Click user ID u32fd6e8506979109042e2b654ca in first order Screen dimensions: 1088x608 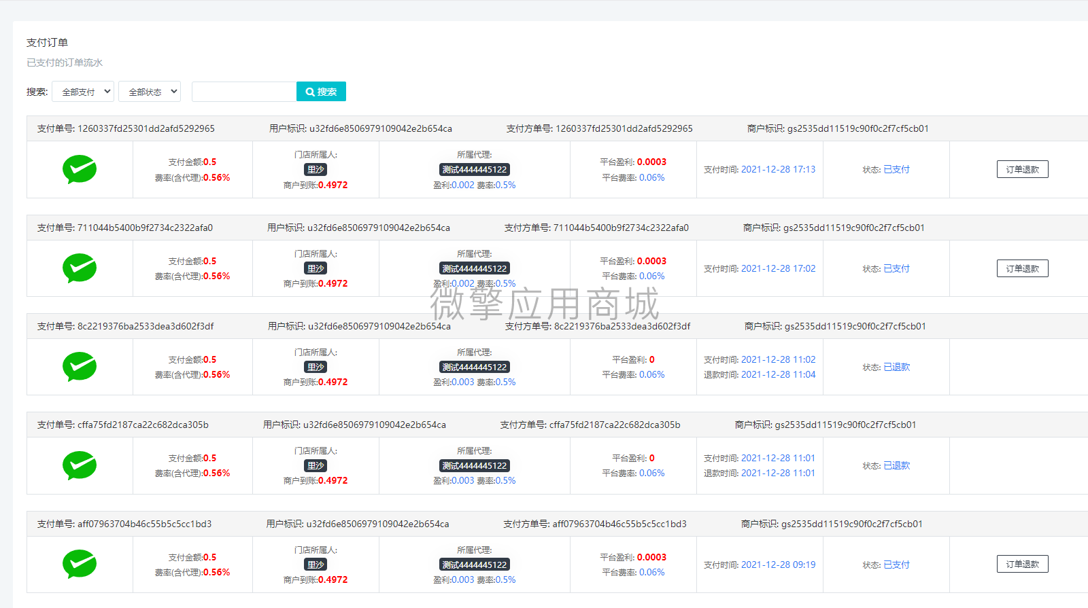pyautogui.click(x=381, y=128)
